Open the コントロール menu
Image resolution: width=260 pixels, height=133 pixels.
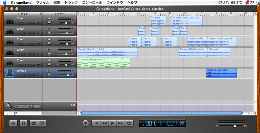coord(92,3)
